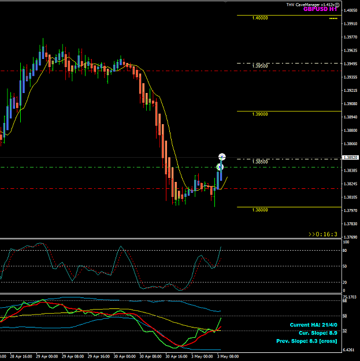Click the 20 level label in stochastic pane
Screen dimensions: 360x361
pyautogui.click(x=345, y=282)
